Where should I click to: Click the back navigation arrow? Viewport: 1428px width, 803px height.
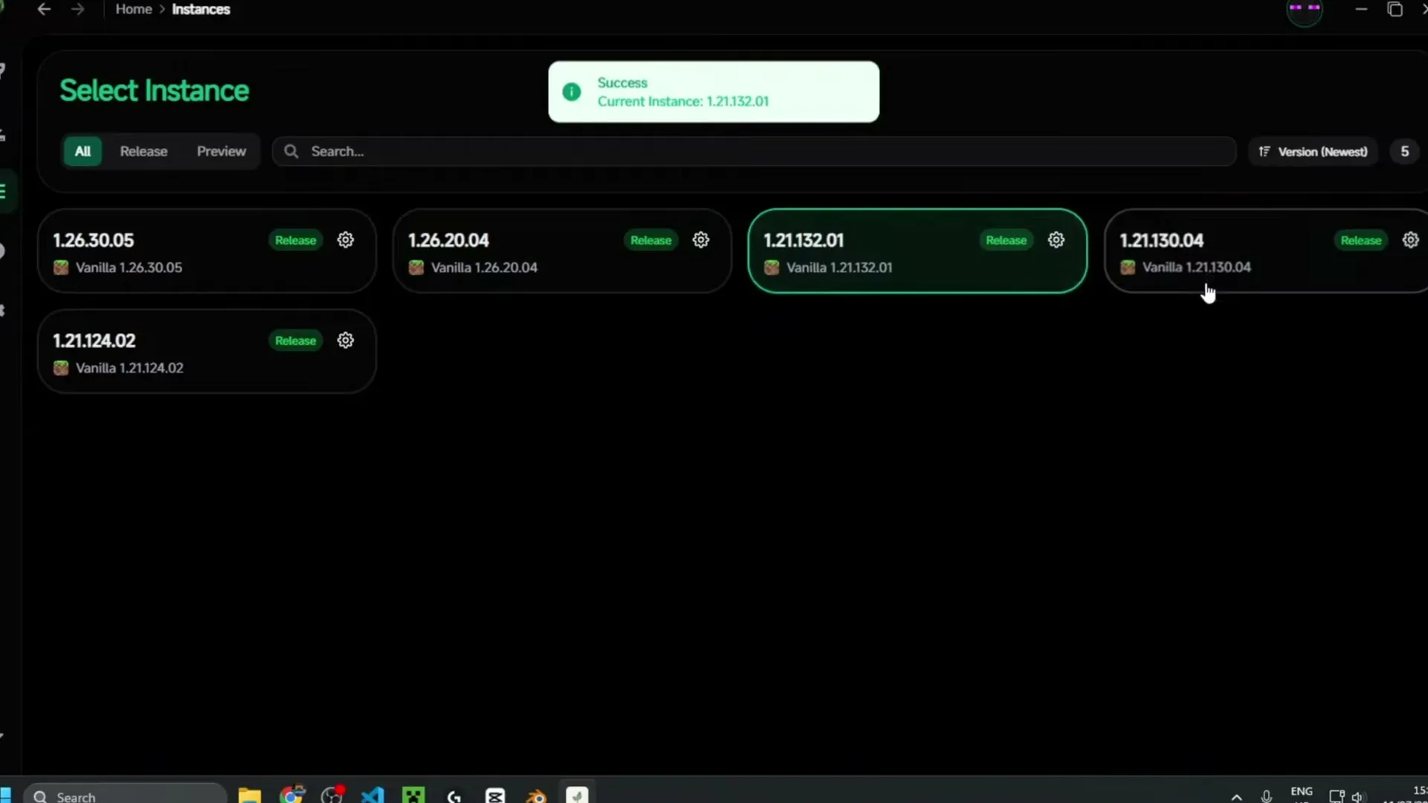pyautogui.click(x=44, y=9)
